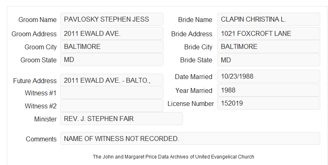Select the Minister field
The width and height of the screenshot is (328, 165).
(121, 119)
